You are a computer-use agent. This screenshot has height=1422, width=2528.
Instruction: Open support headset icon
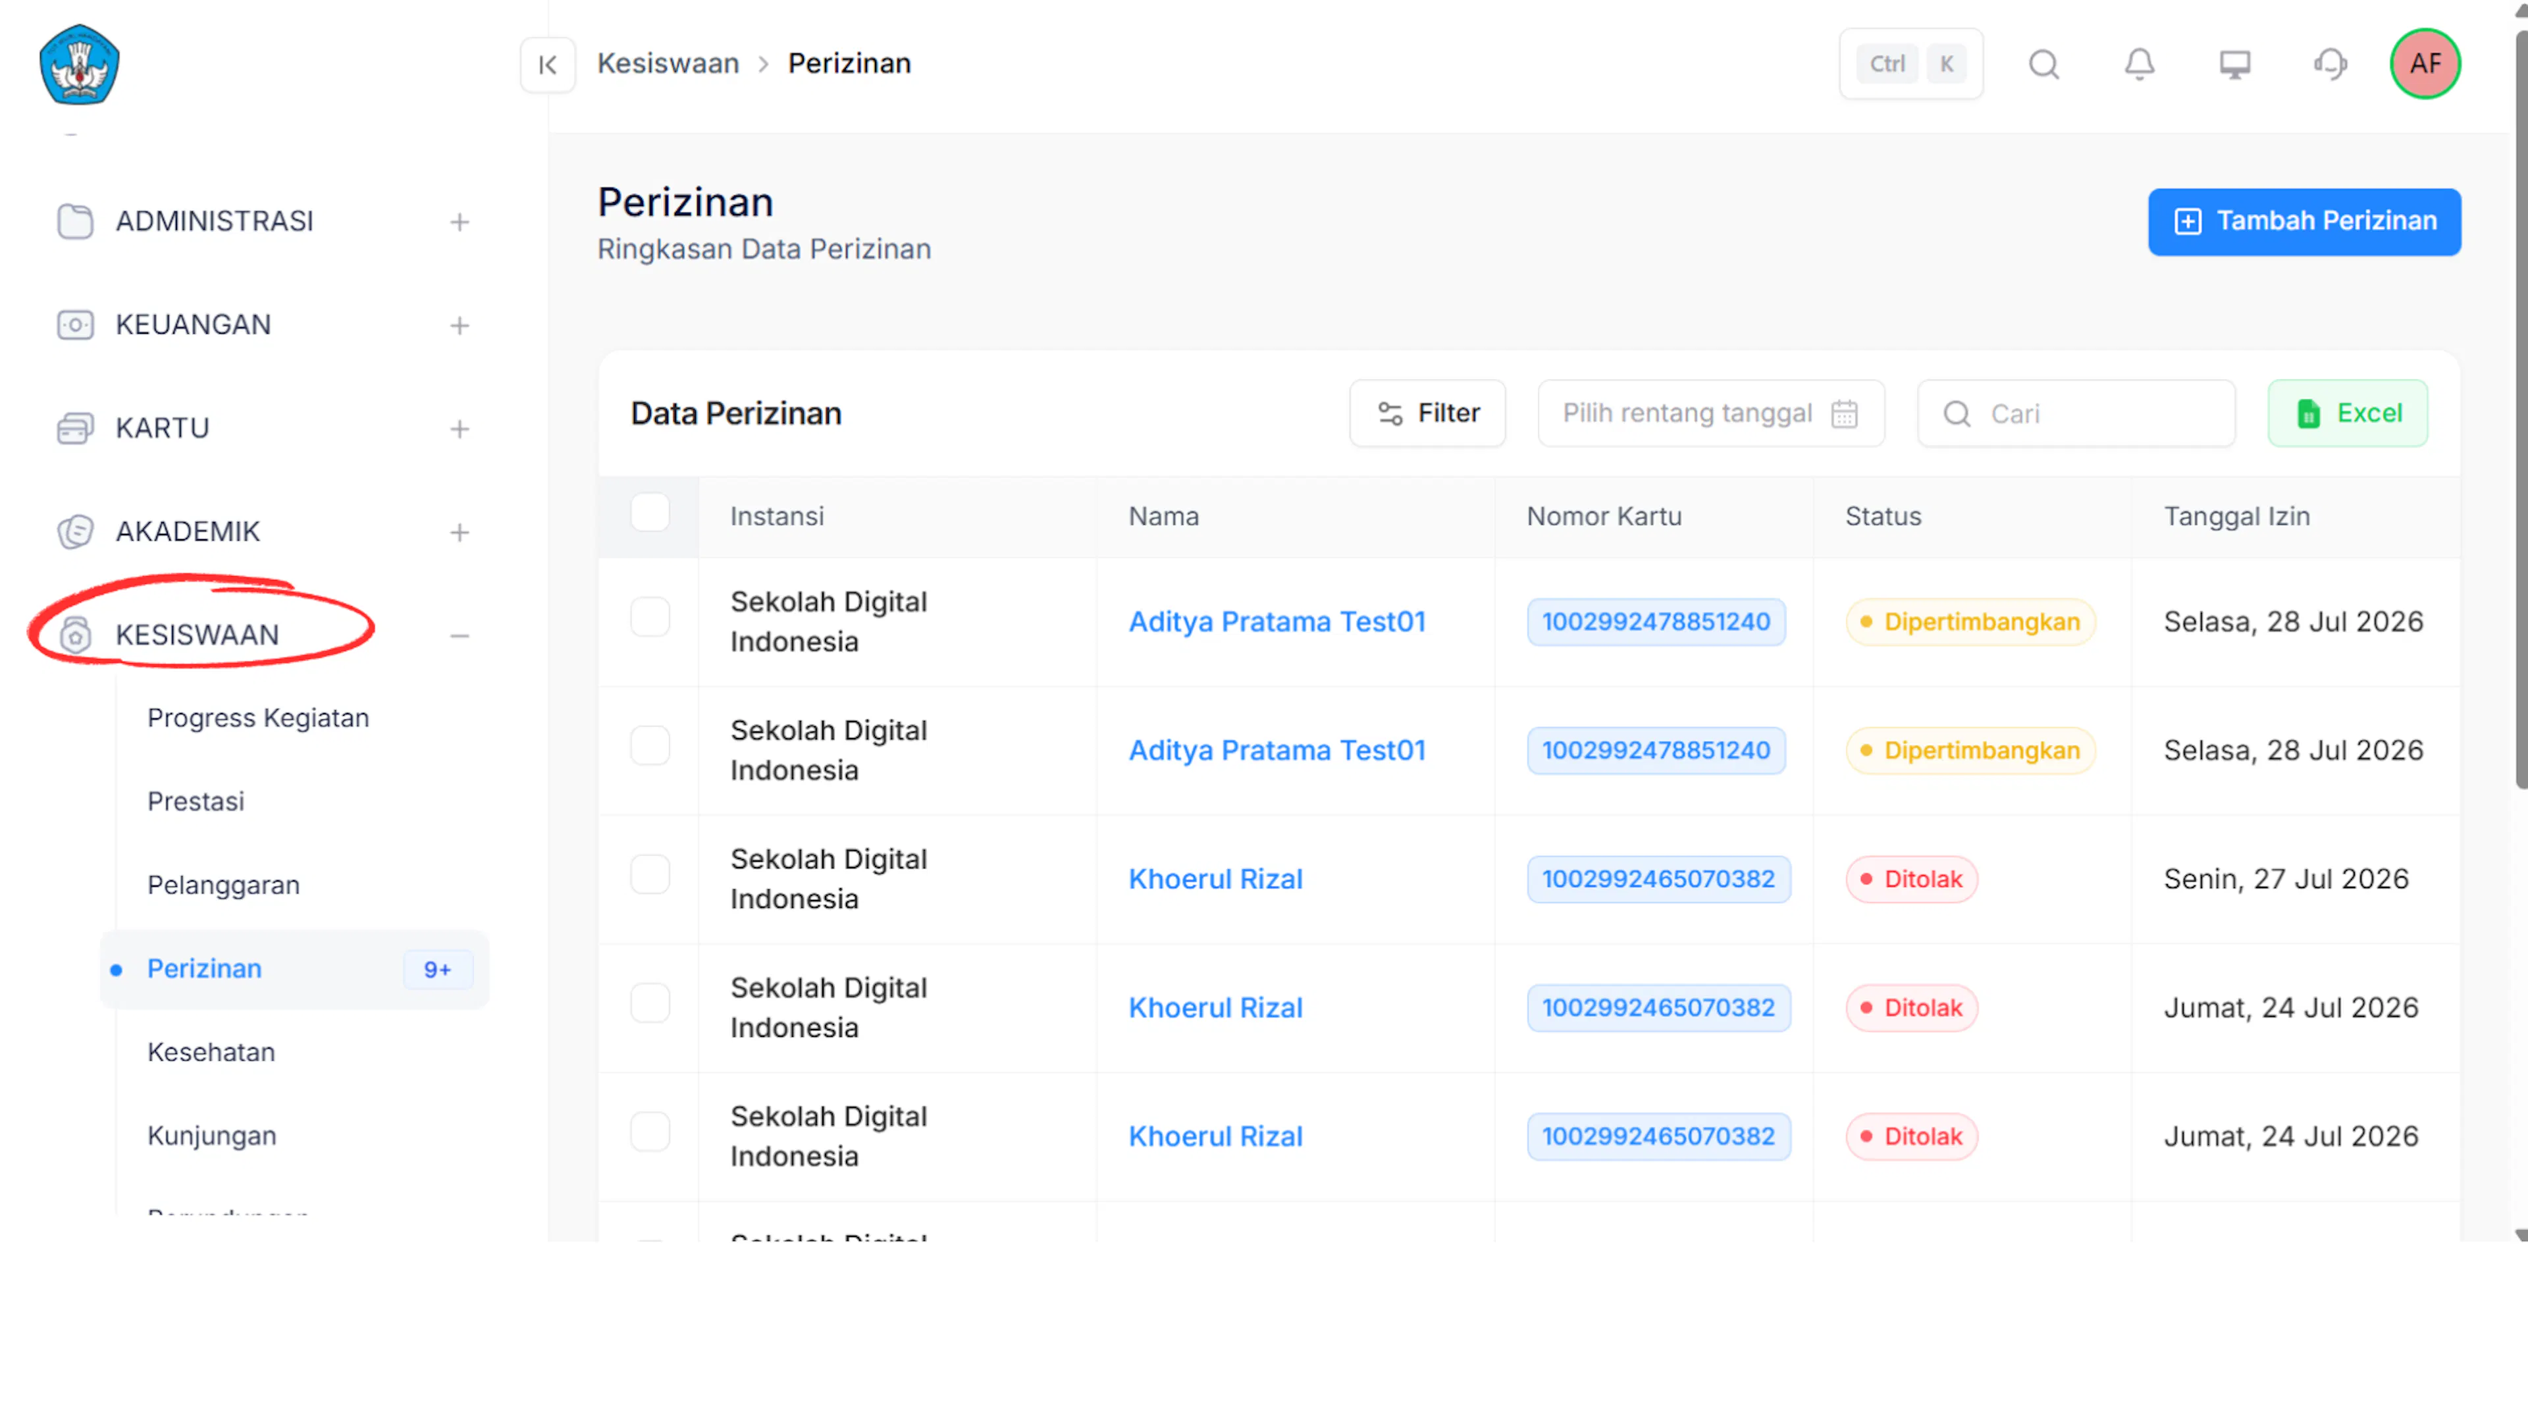pyautogui.click(x=2330, y=65)
